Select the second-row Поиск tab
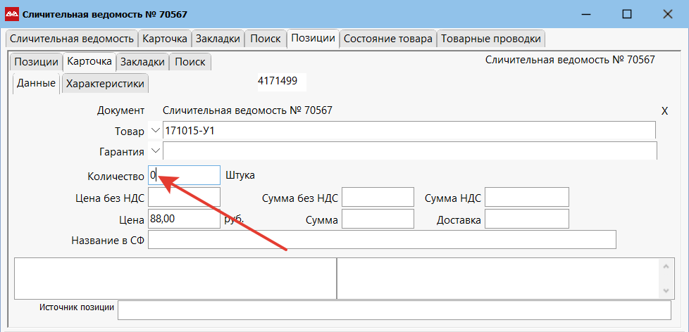This screenshot has height=332, width=689. click(190, 62)
